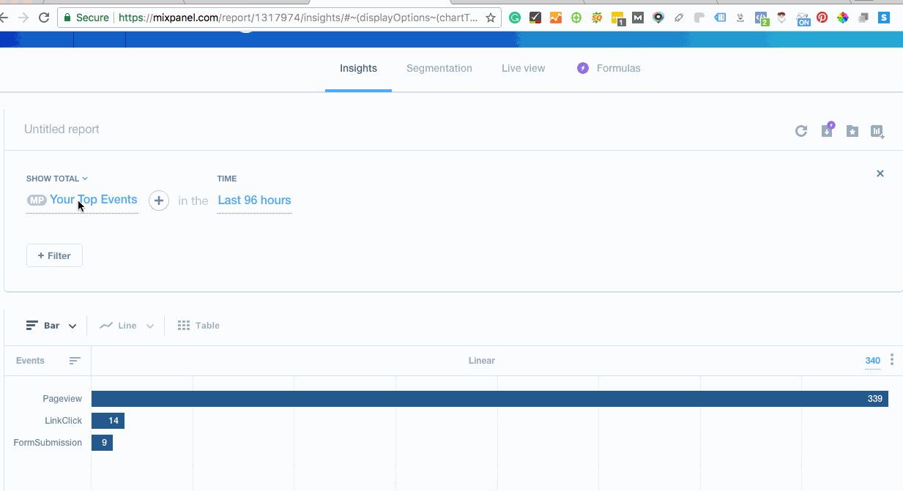Refresh the report with the reload icon
The width and height of the screenshot is (903, 491).
801,131
